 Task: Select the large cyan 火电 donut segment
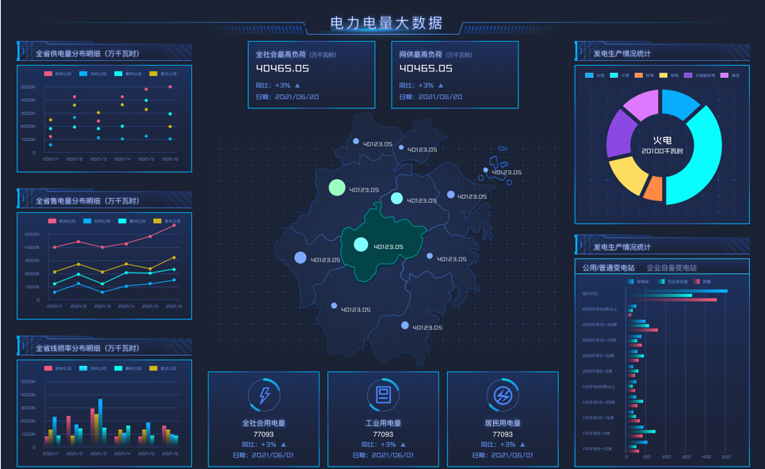[698, 163]
